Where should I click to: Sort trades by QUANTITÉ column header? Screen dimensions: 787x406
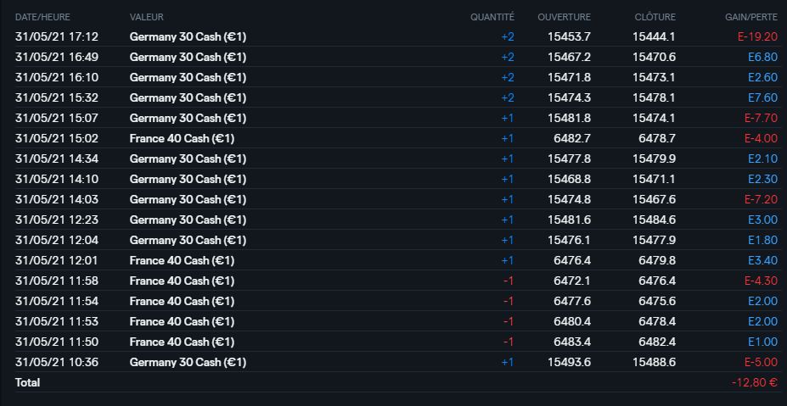coord(492,17)
